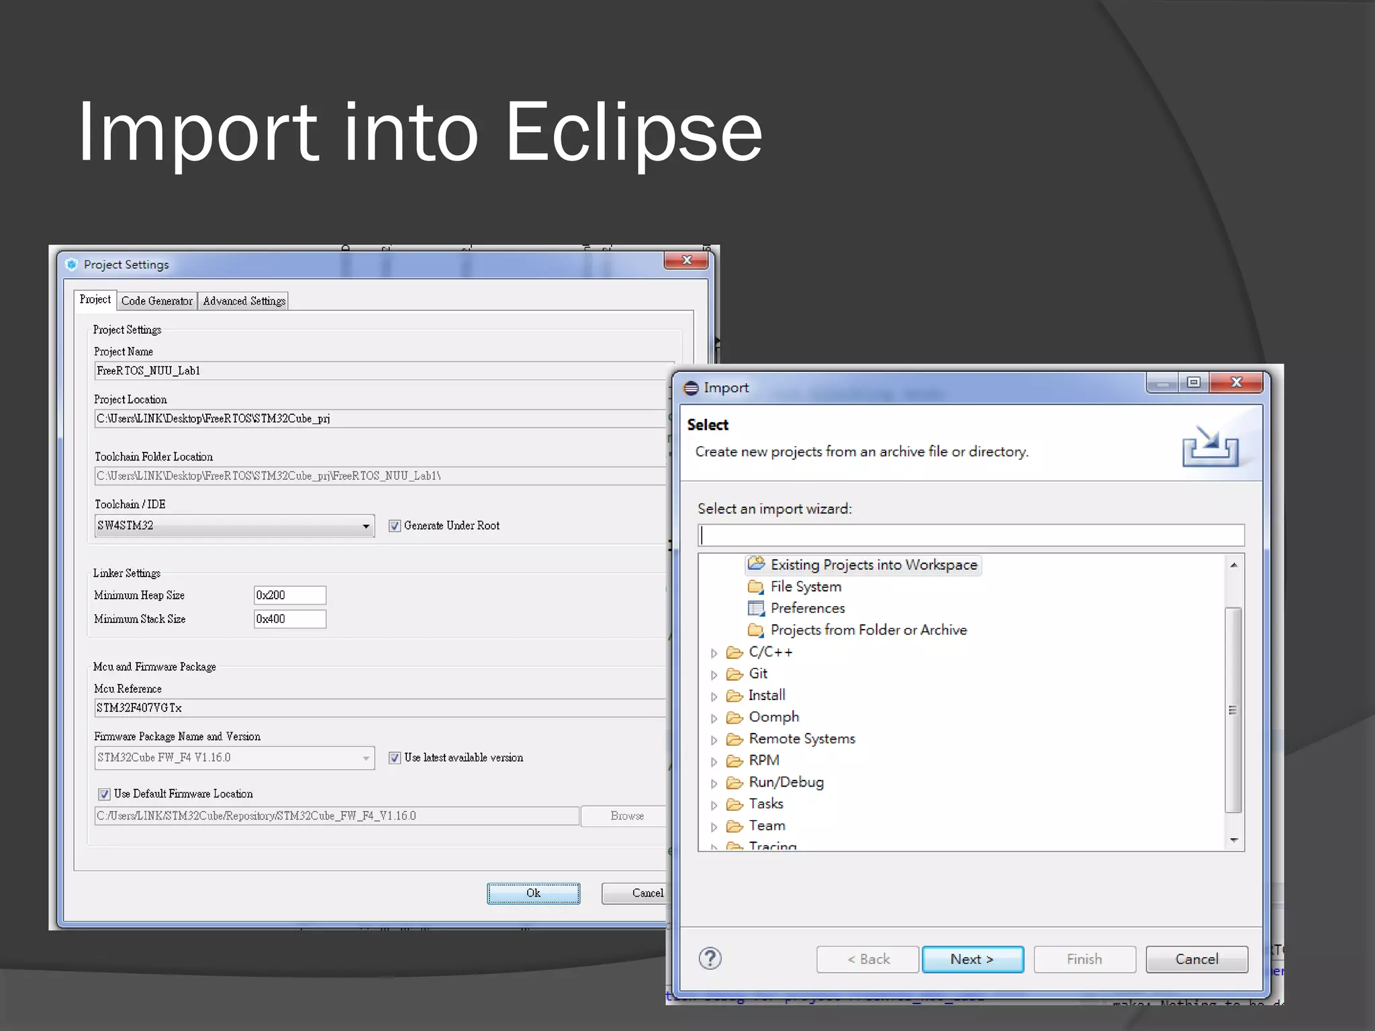Click the Eclipse icon in Import title bar
The image size is (1375, 1031).
691,388
